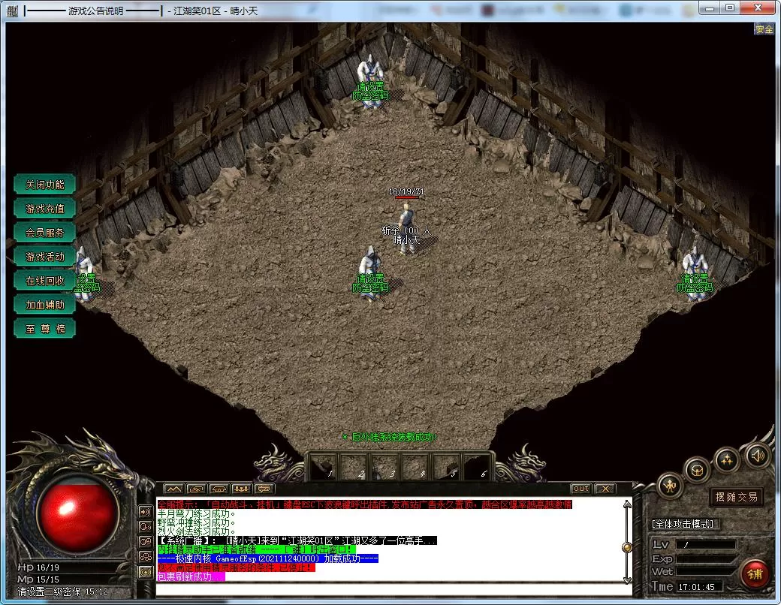The image size is (781, 605).
Task: Toggle the [全体攻击模式] attack mode
Action: [684, 524]
